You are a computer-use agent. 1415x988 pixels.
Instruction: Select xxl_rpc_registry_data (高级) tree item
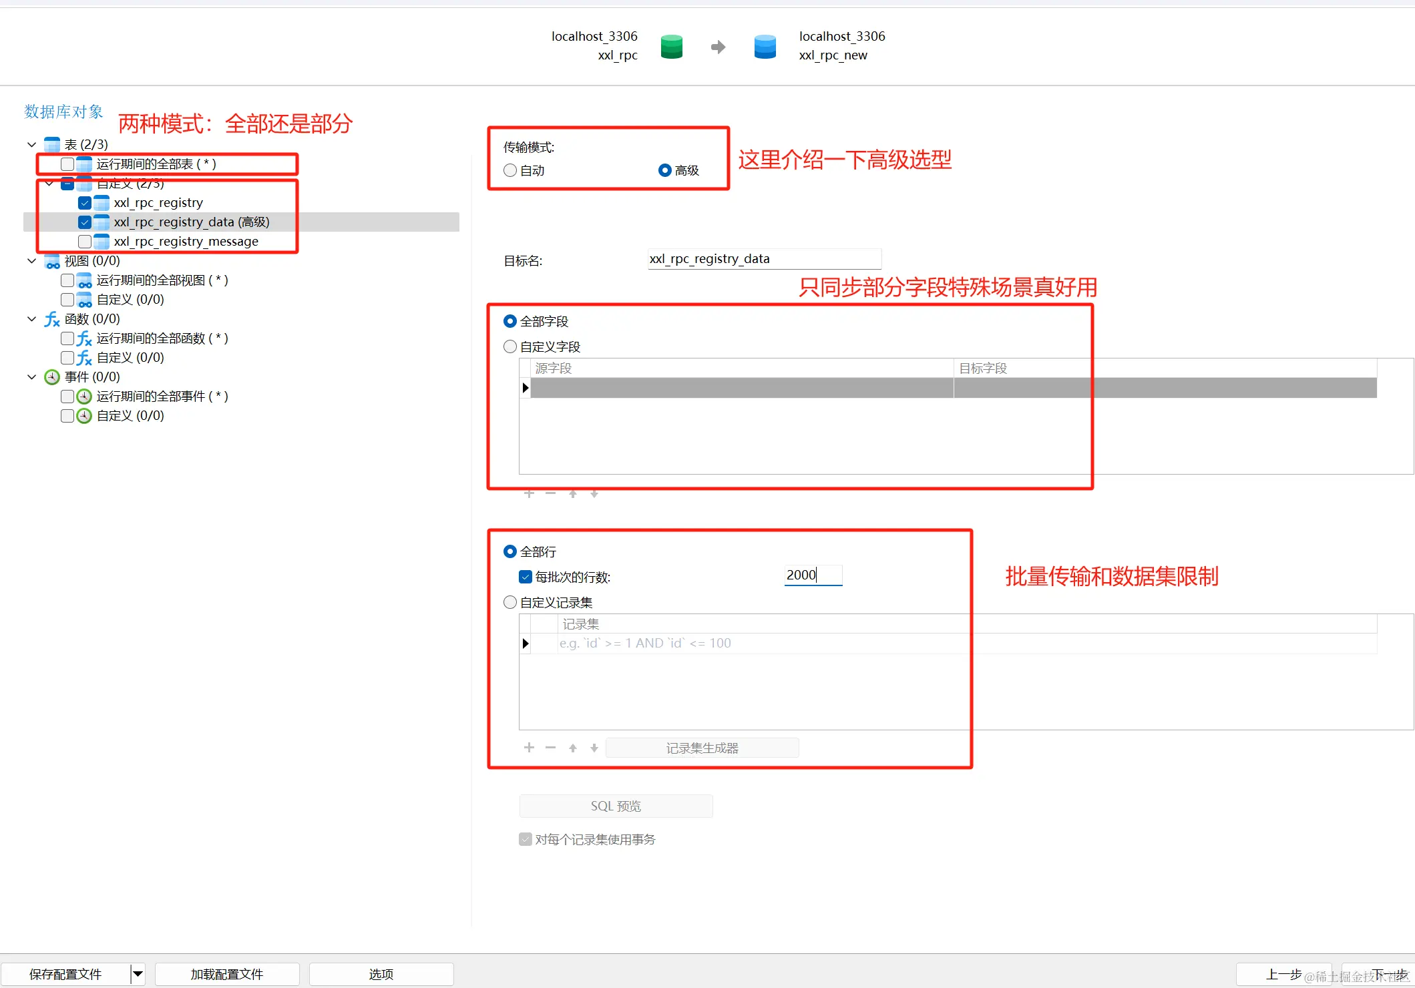coord(192,222)
